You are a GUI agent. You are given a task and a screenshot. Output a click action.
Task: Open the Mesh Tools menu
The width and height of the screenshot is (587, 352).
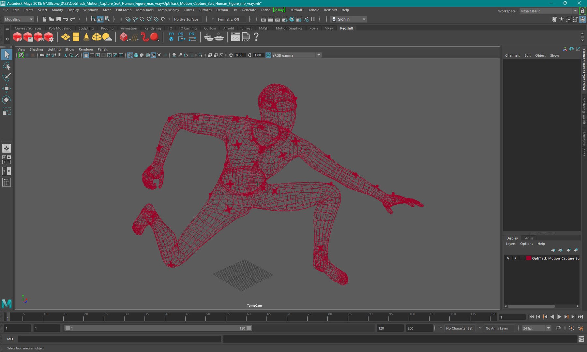[144, 10]
